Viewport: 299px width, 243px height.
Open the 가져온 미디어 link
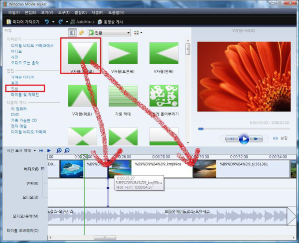click(22, 77)
